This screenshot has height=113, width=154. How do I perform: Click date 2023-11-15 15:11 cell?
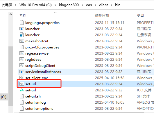point(110,23)
